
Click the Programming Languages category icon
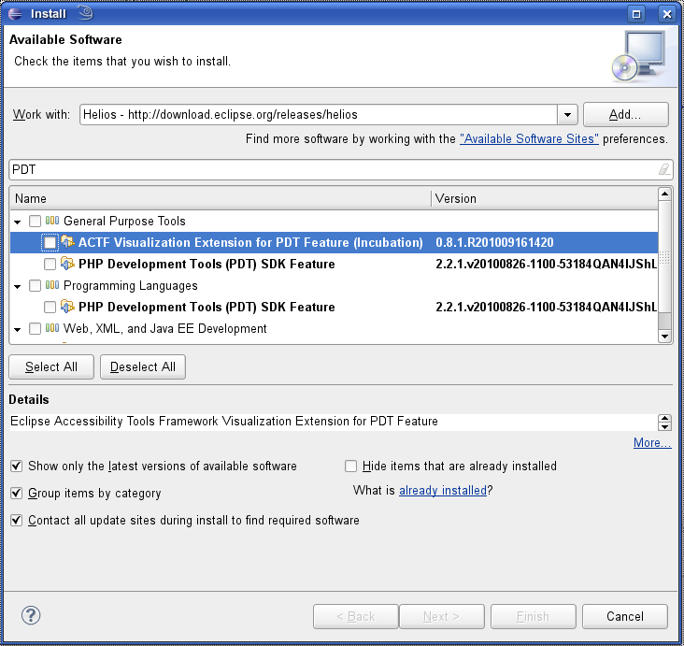click(x=52, y=285)
